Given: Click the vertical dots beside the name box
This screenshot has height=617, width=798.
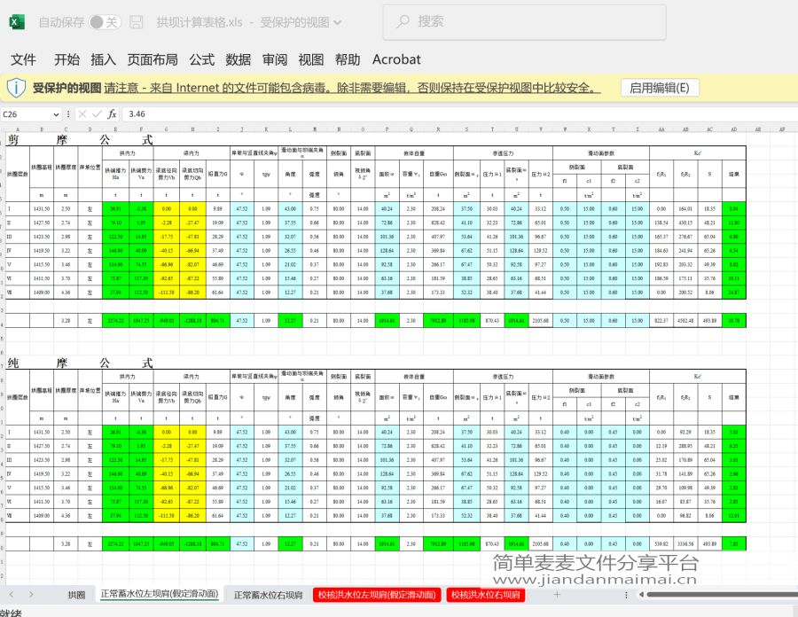Looking at the screenshot, I should [x=68, y=114].
